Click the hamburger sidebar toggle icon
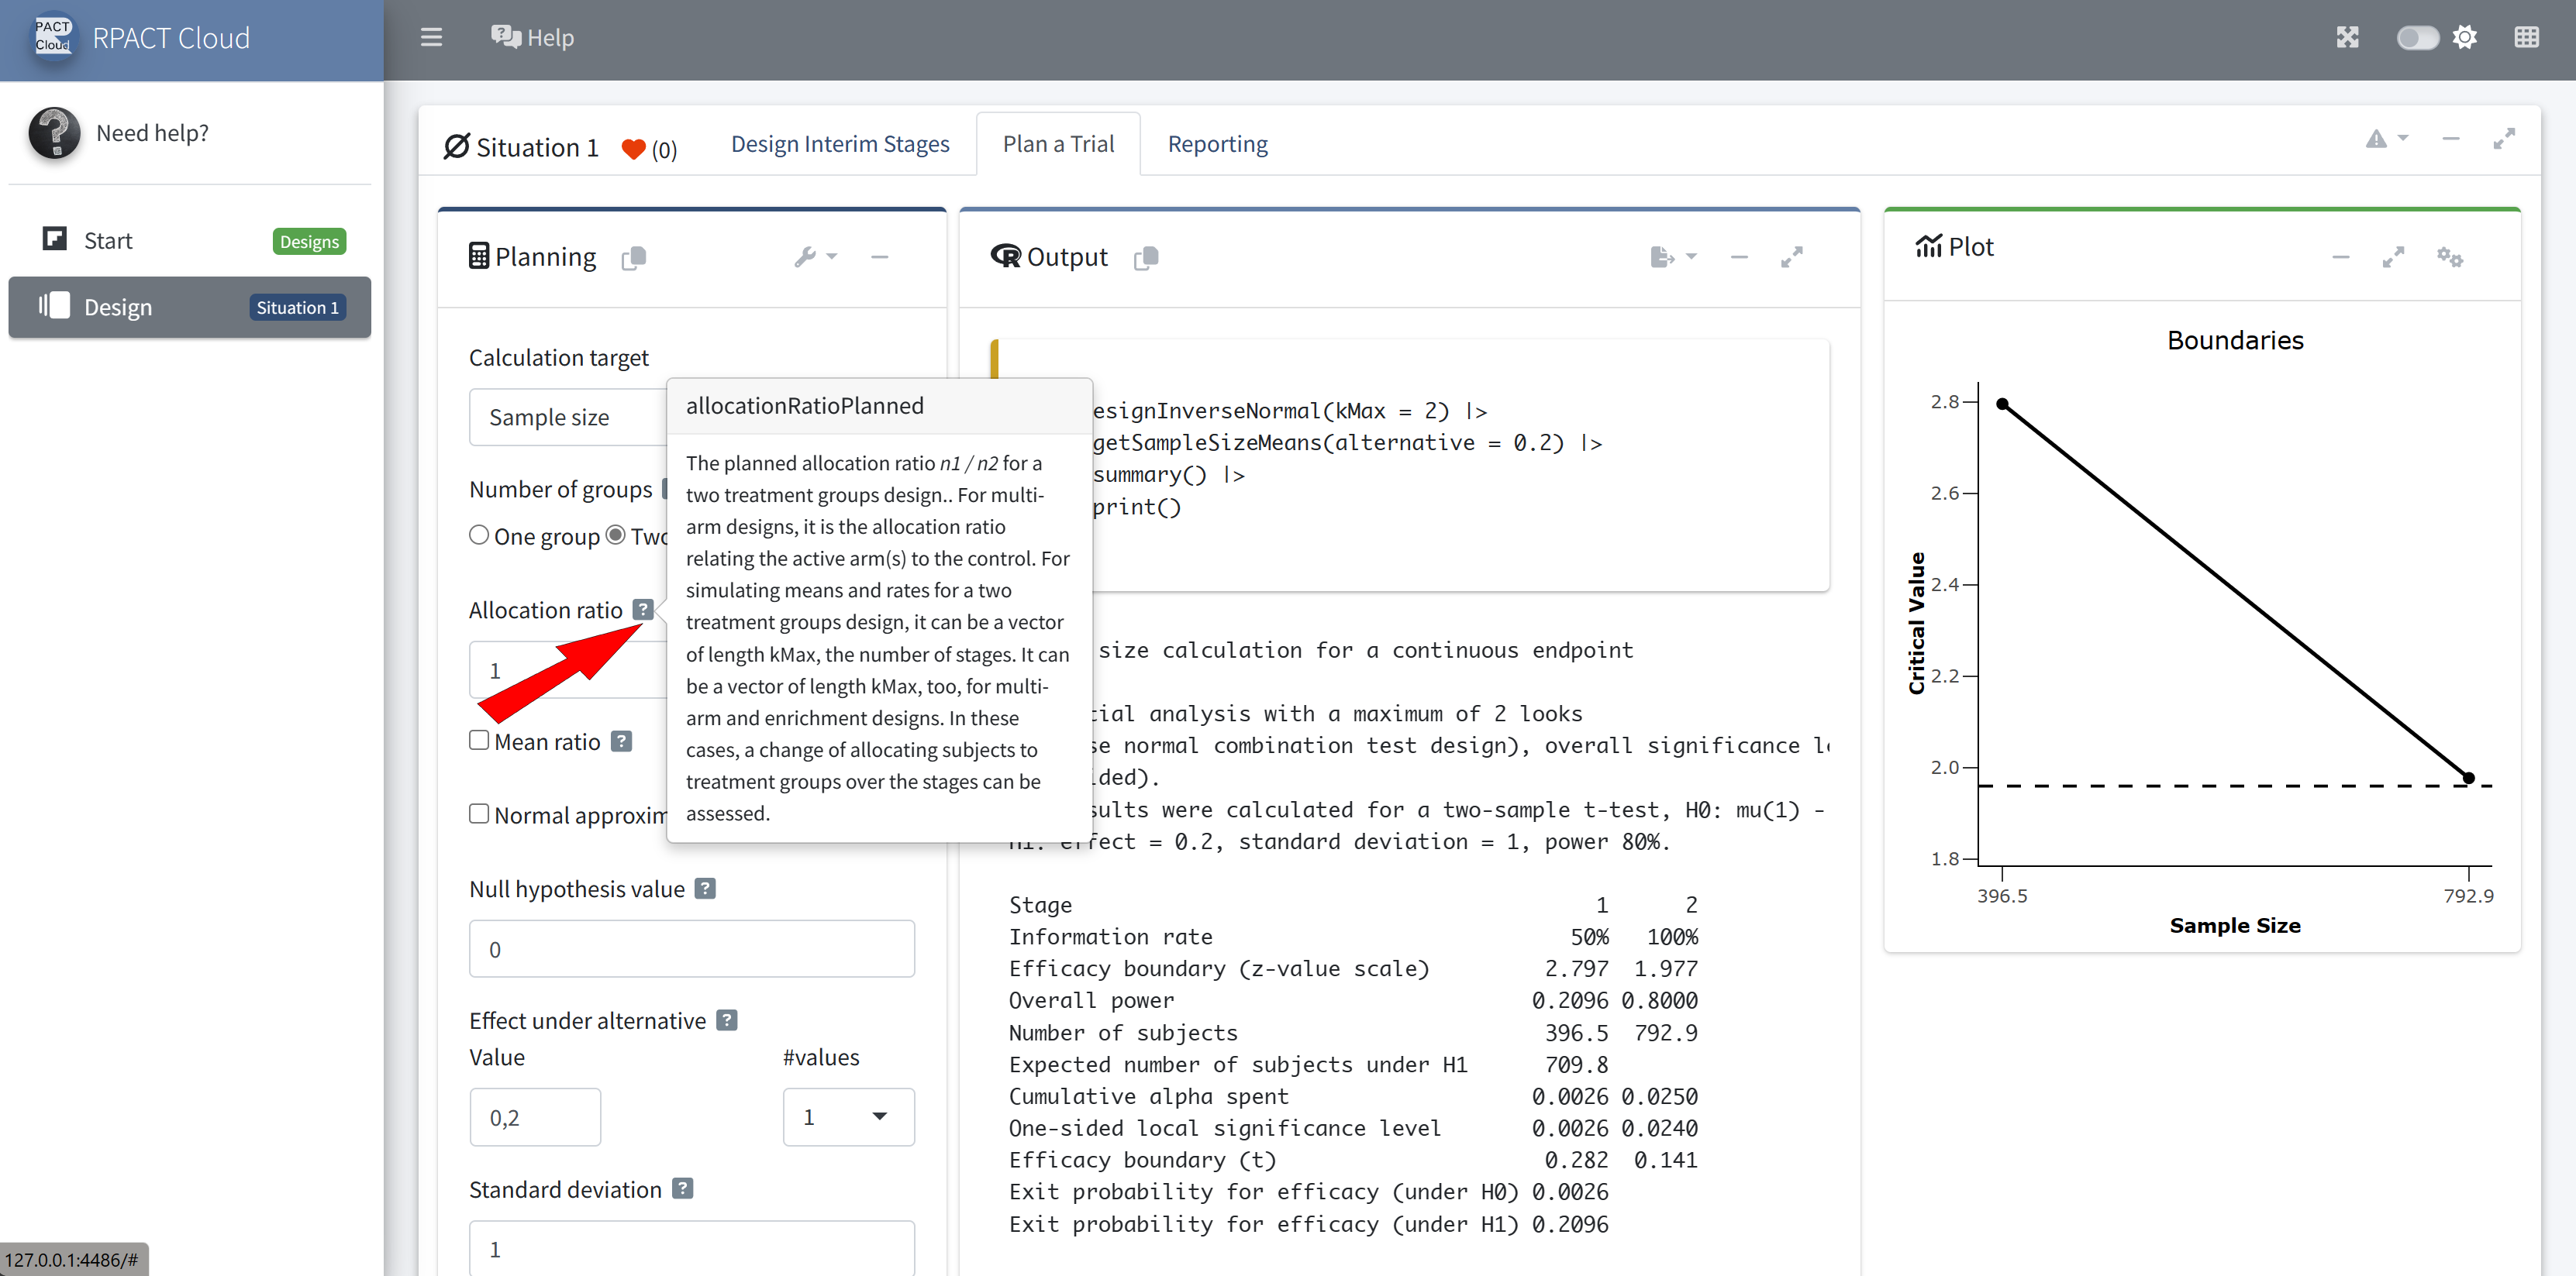This screenshot has height=1276, width=2576. [431, 38]
